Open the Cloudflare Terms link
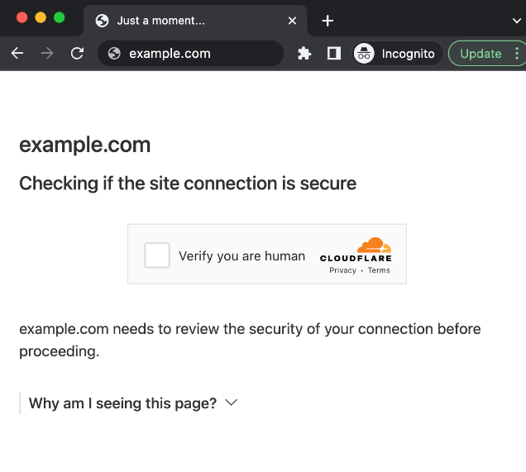 click(x=379, y=270)
